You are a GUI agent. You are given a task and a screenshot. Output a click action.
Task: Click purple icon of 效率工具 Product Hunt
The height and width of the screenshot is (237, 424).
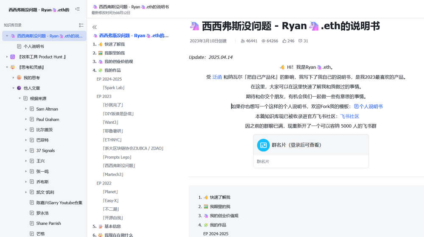(x=13, y=57)
